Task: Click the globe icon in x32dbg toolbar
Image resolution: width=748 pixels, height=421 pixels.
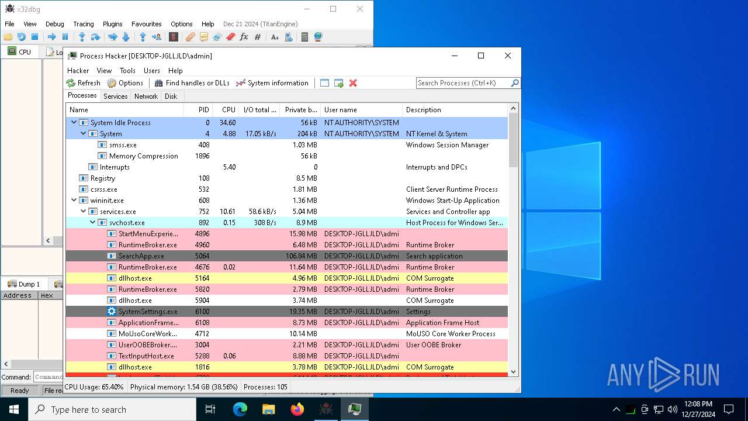Action: coord(318,37)
